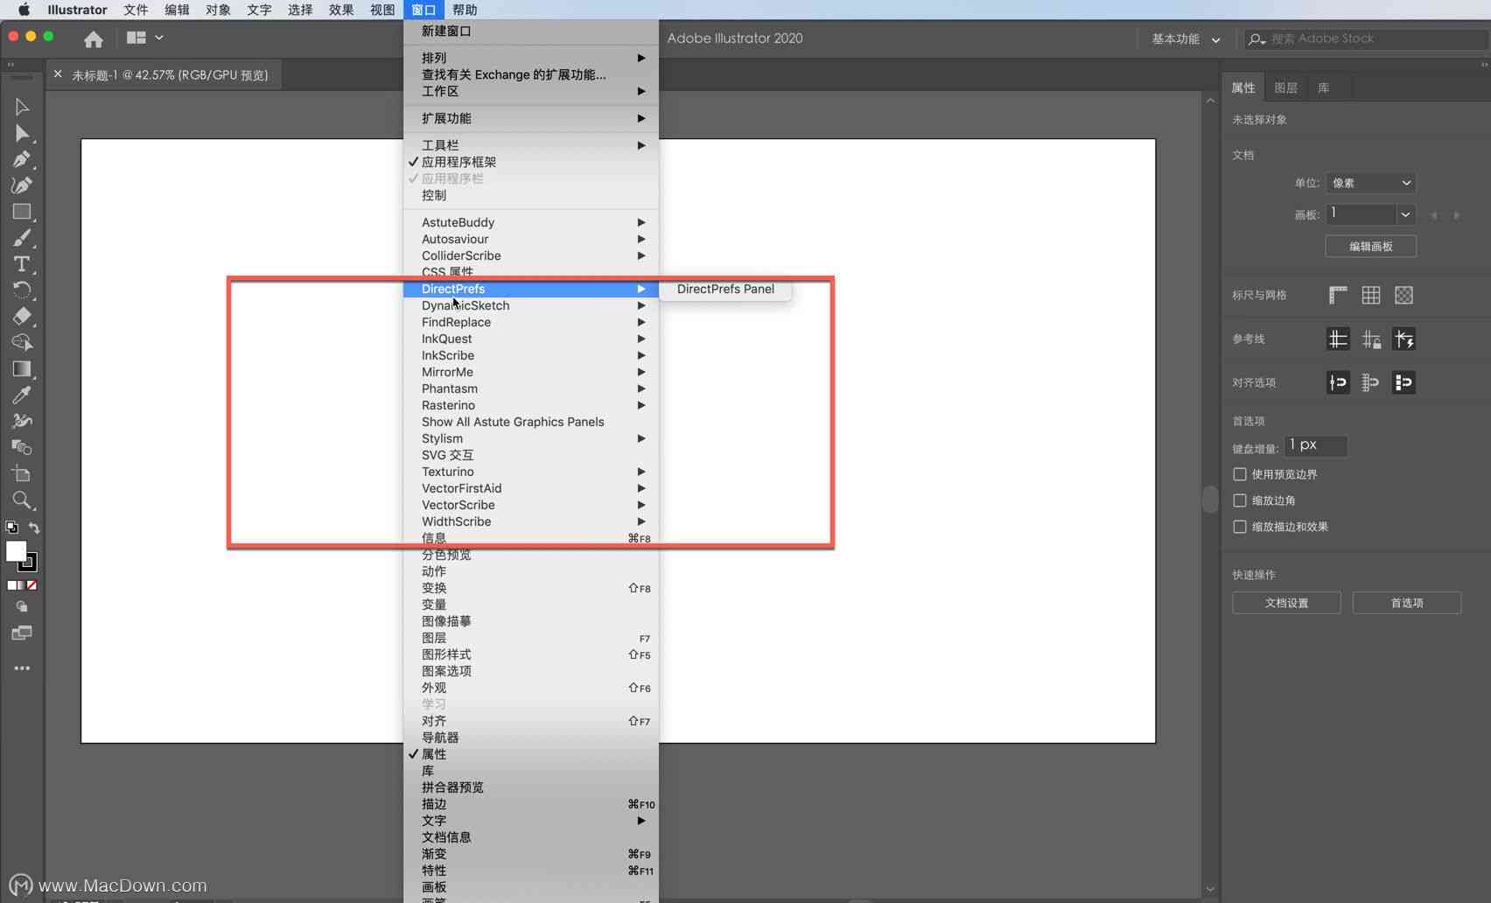Select the Paintbrush tool

(x=22, y=238)
